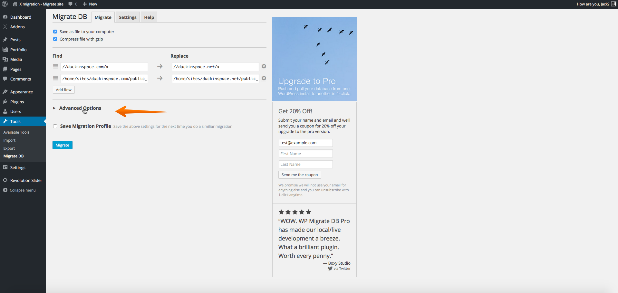Open Migrate DB submenu item

point(14,156)
